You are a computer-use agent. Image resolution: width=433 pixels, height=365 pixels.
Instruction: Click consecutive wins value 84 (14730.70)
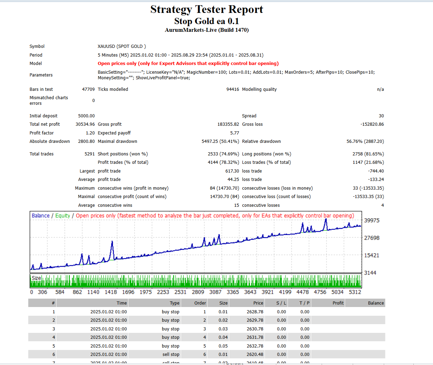click(x=225, y=188)
